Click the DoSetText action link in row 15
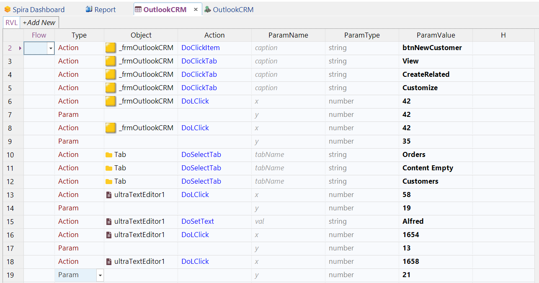539x283 pixels. point(198,222)
